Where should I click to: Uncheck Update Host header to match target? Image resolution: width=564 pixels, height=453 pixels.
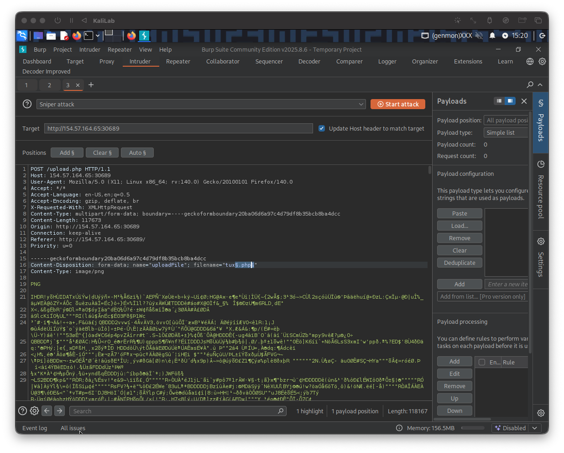coord(322,129)
